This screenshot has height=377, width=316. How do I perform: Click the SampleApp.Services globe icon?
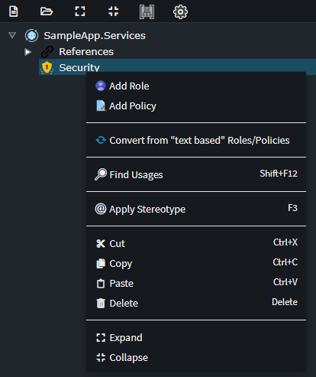(x=31, y=36)
